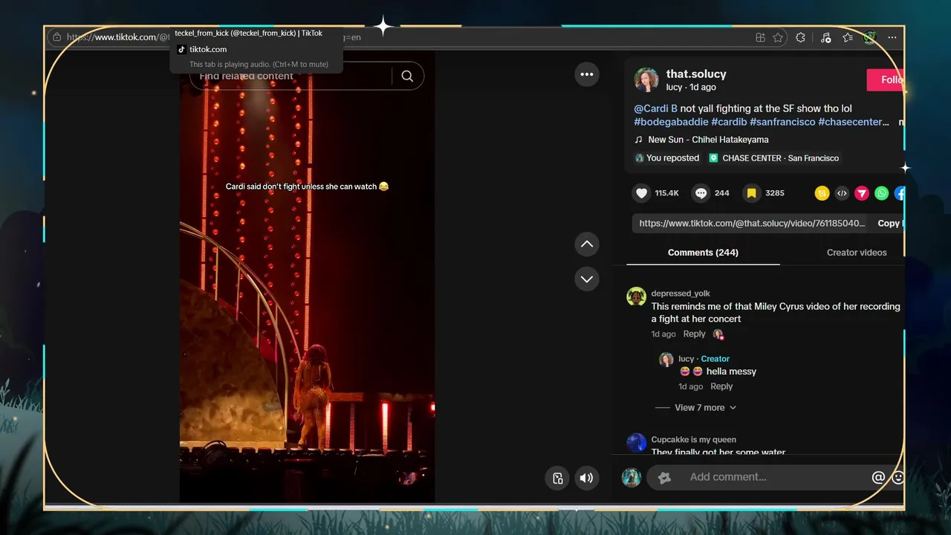Viewport: 951px width, 535px height.
Task: Open the #chasecenter hashtag
Action: 854,122
